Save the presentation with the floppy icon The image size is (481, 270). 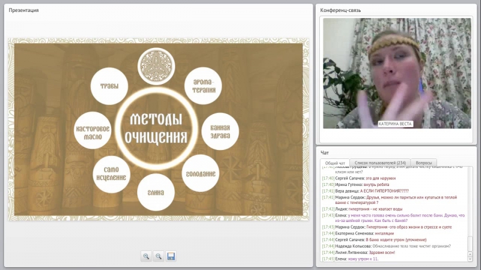coord(171,256)
